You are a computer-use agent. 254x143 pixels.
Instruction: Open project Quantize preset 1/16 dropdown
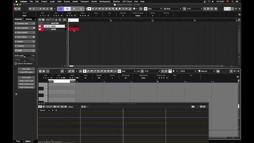[x=194, y=9]
